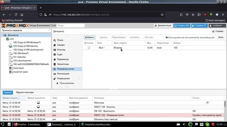Open the Справка help button

tap(218, 31)
